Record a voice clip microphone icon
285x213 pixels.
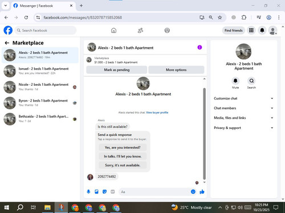[88, 192]
